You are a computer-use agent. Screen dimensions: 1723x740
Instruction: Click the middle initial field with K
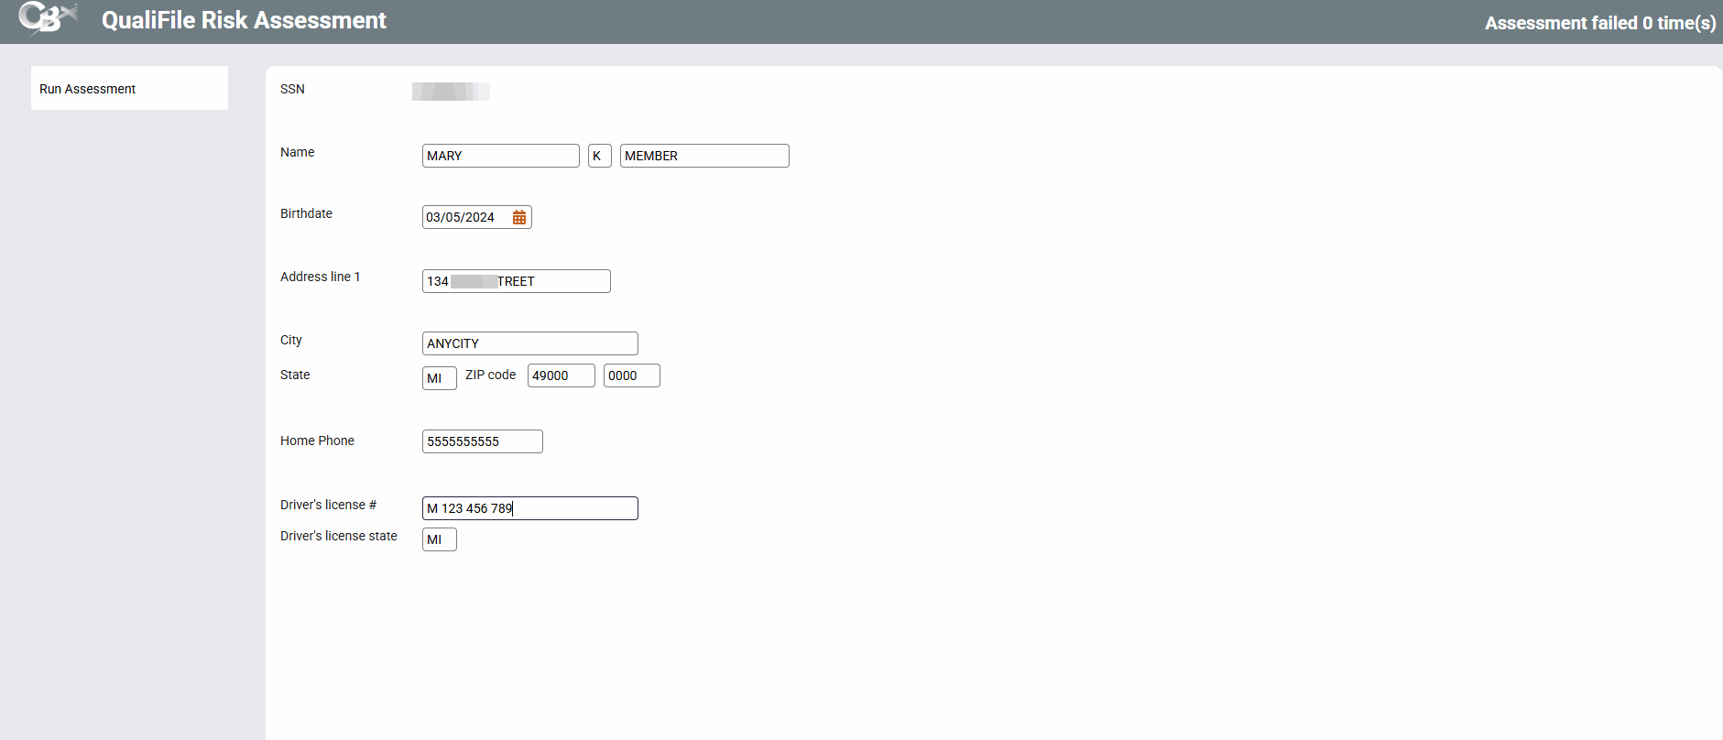[x=599, y=156]
